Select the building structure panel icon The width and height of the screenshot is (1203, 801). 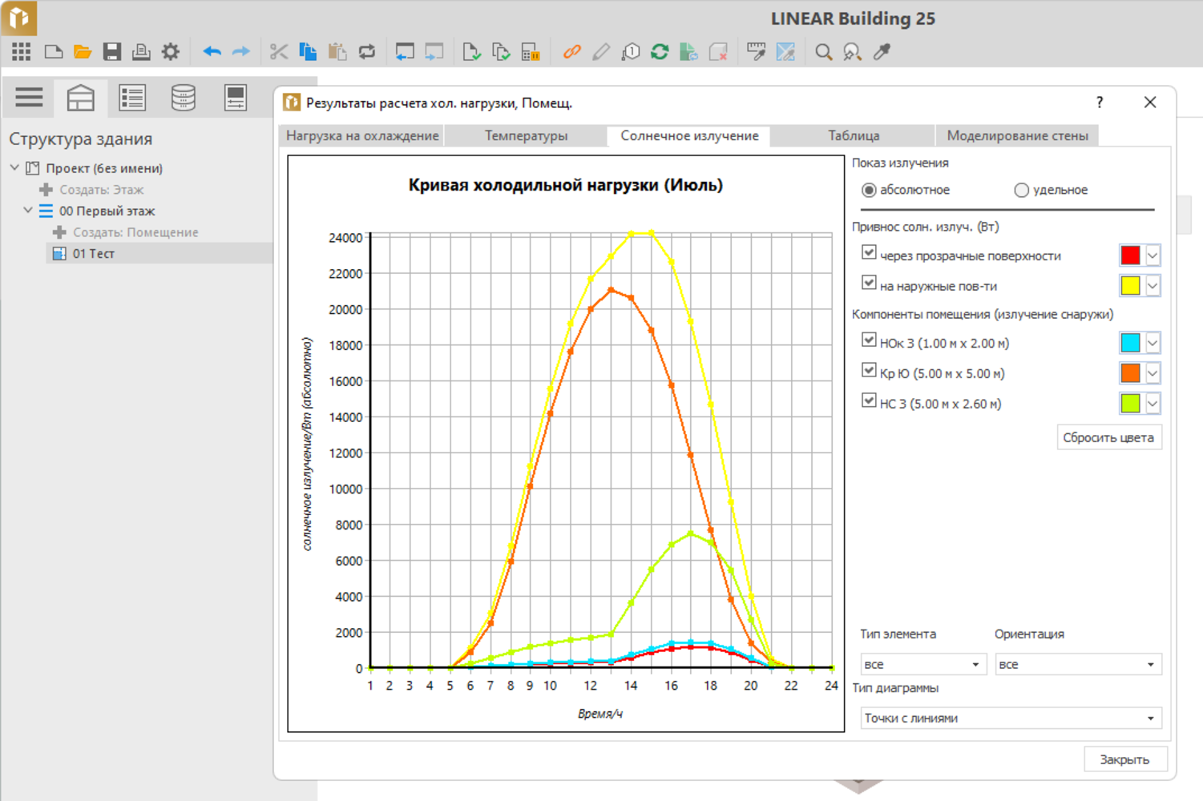[x=80, y=98]
